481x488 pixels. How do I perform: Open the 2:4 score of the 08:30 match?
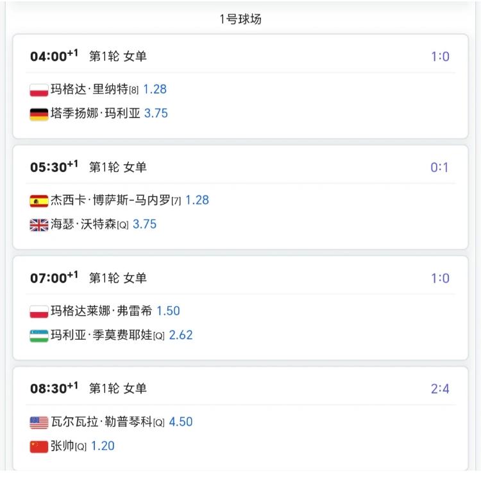tap(440, 388)
